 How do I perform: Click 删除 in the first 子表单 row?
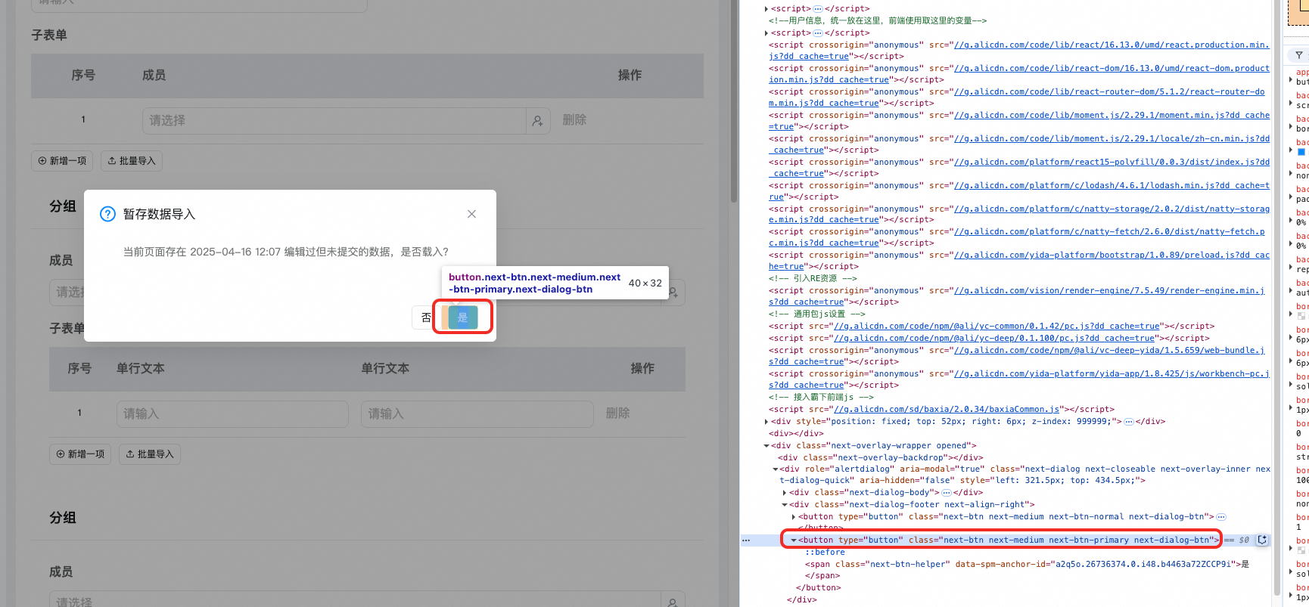[x=574, y=120]
